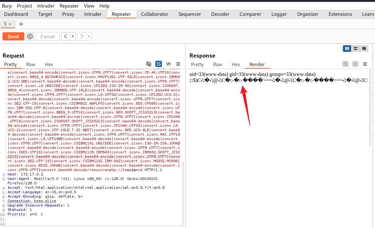Image resolution: width=375 pixels, height=228 pixels.
Task: Click the User-Agent header line
Action: pyautogui.click(x=82, y=181)
